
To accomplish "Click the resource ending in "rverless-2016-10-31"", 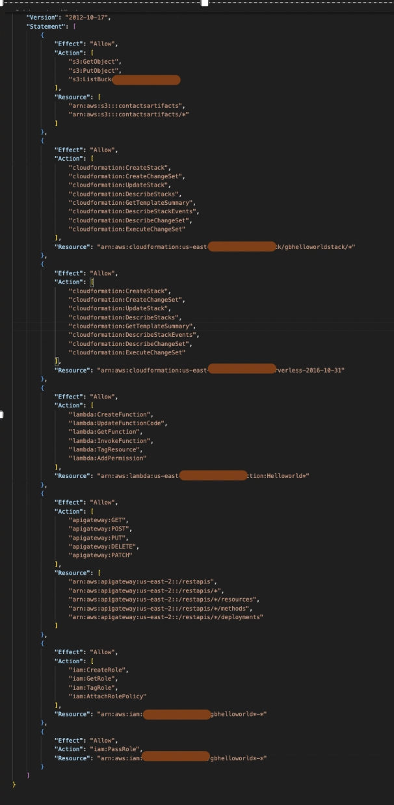I will pos(220,370).
